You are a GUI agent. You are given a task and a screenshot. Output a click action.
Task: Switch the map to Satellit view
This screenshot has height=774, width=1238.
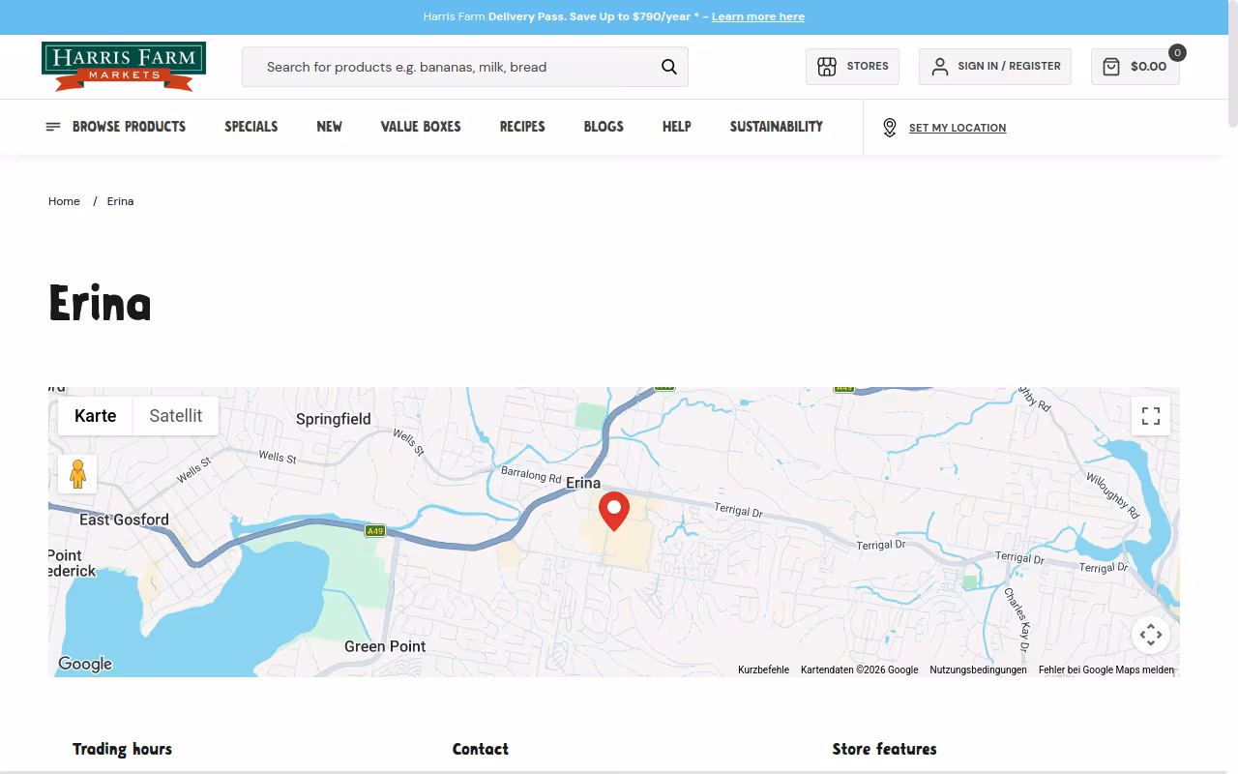click(x=176, y=416)
